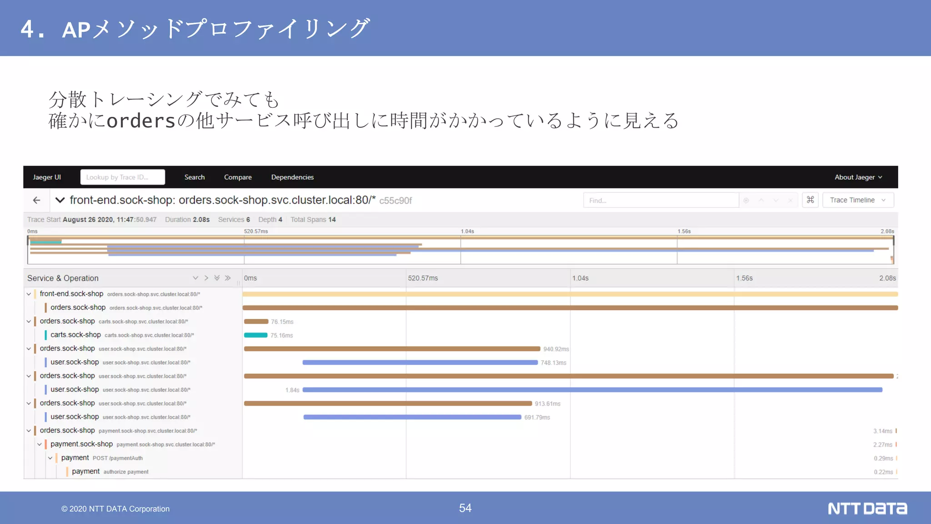Screen dimensions: 931x524
Task: Click the Jaeger UI logo link
Action: tap(47, 177)
